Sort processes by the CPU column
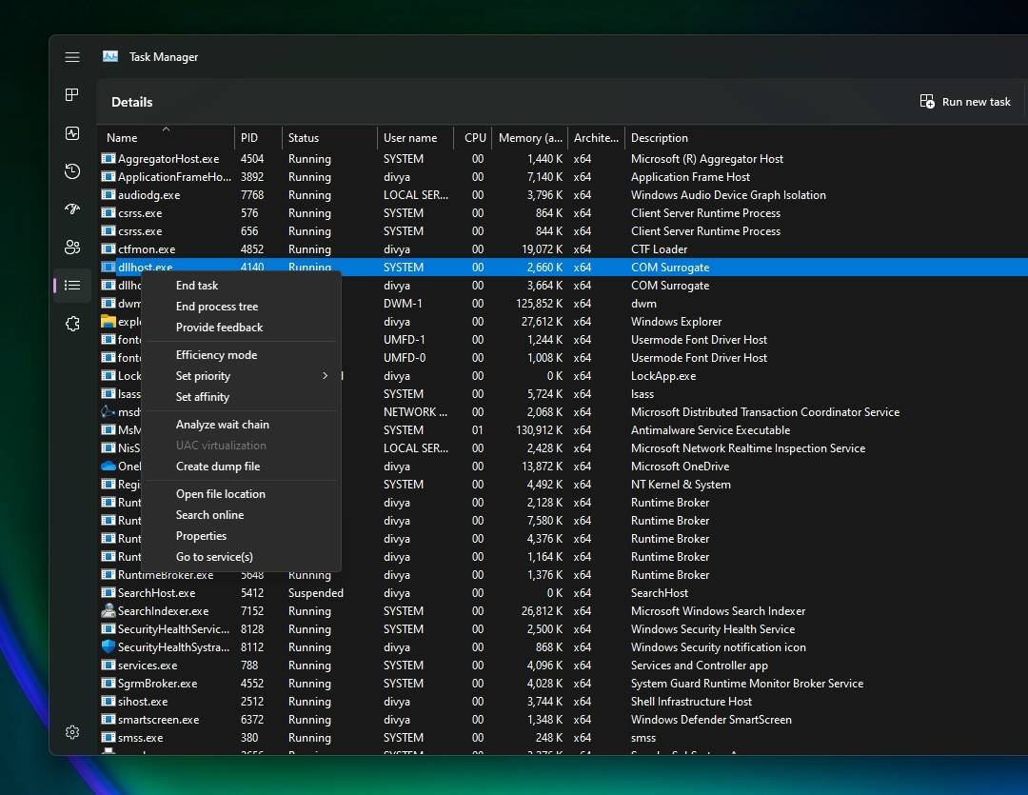The width and height of the screenshot is (1028, 795). 474,137
